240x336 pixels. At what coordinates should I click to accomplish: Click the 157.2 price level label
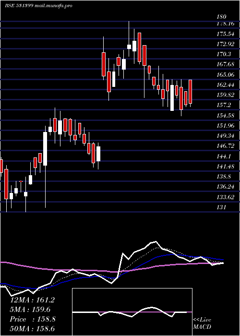pyautogui.click(x=223, y=105)
